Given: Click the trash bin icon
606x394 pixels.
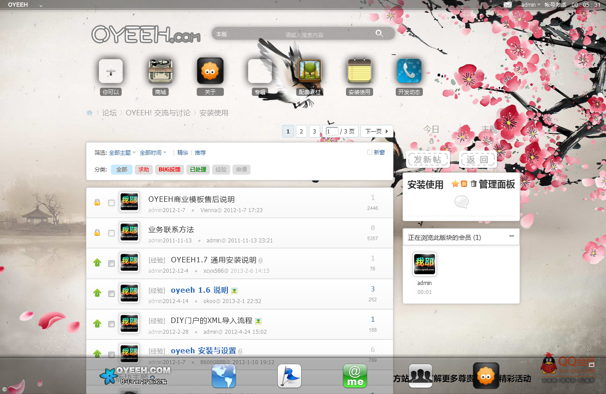Looking at the screenshot, I should (473, 184).
